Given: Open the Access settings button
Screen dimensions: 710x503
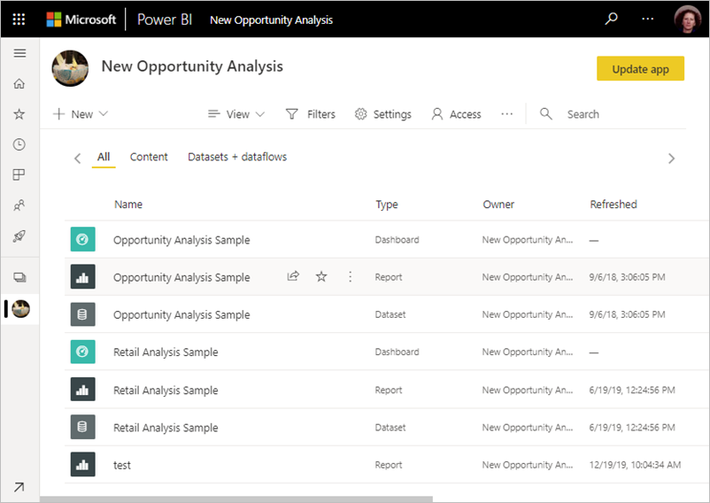Looking at the screenshot, I should pos(456,114).
